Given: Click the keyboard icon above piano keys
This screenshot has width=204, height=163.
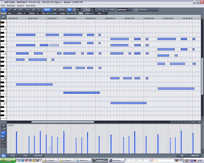Looking at the screenshot, I should [x=3, y=17].
